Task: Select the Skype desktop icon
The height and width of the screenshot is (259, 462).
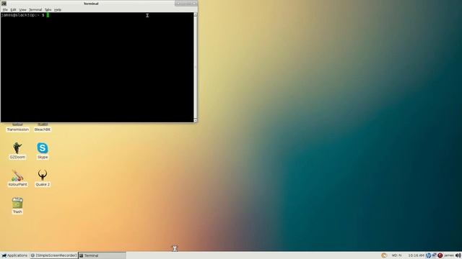Action: pyautogui.click(x=43, y=150)
